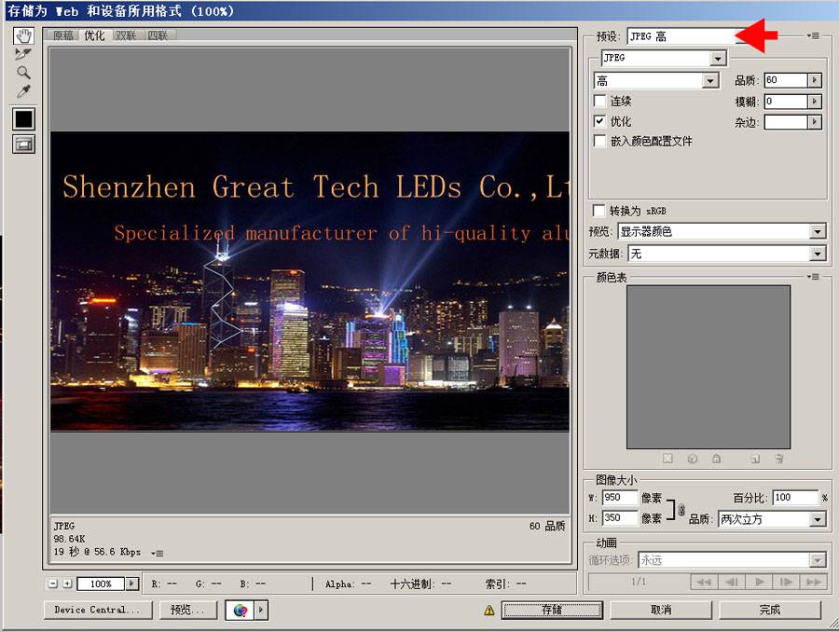This screenshot has width=839, height=632.
Task: Click the black eyedropper color swatch
Action: click(23, 118)
